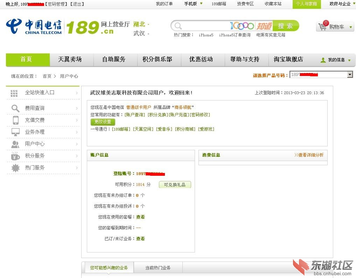
Task: Expand 积分服务 sidebar arrow
Action: coord(77,156)
